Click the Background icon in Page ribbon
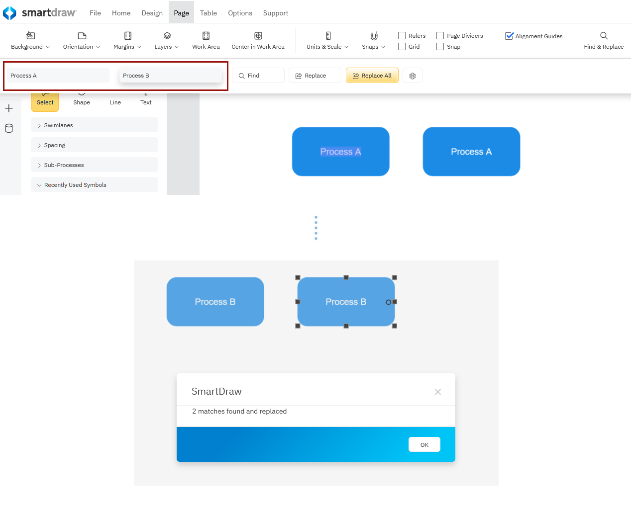The height and width of the screenshot is (509, 631). click(30, 36)
